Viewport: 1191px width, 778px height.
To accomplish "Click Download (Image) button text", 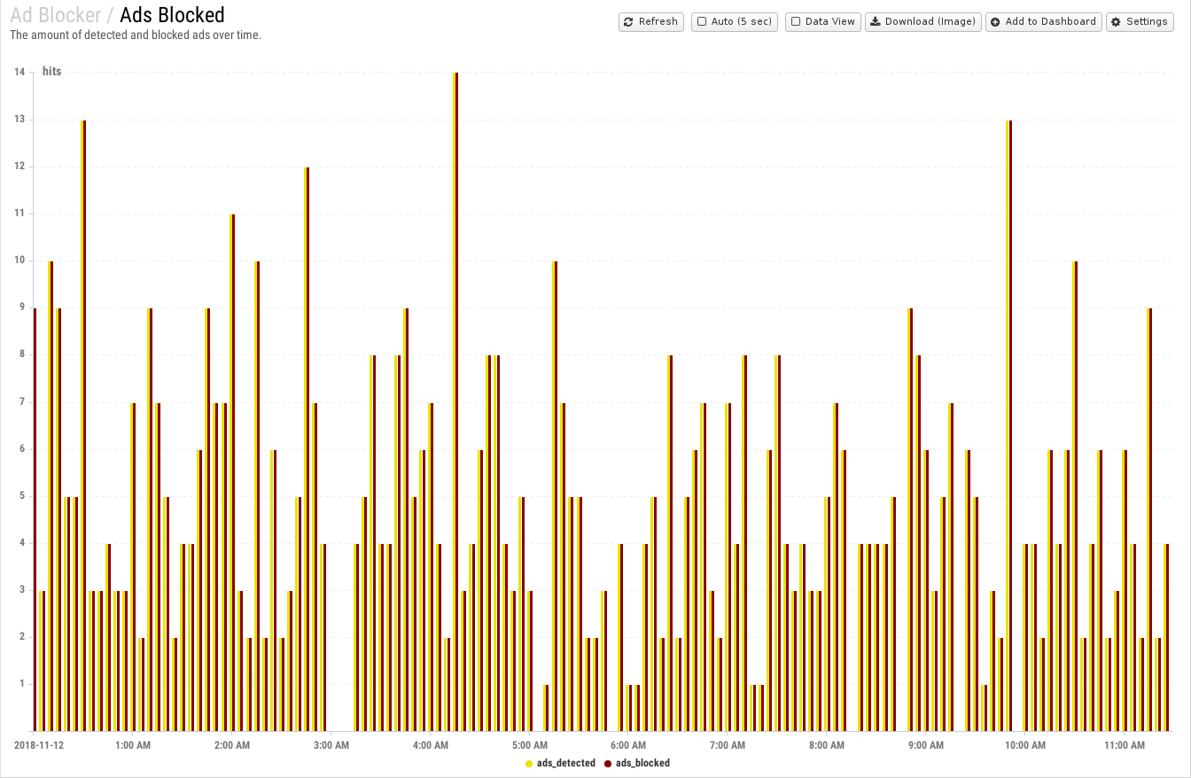I will pyautogui.click(x=930, y=22).
